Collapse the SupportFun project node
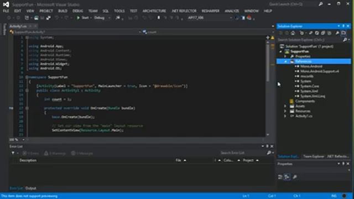Image resolution: width=354 pixels, height=199 pixels. pyautogui.click(x=281, y=51)
